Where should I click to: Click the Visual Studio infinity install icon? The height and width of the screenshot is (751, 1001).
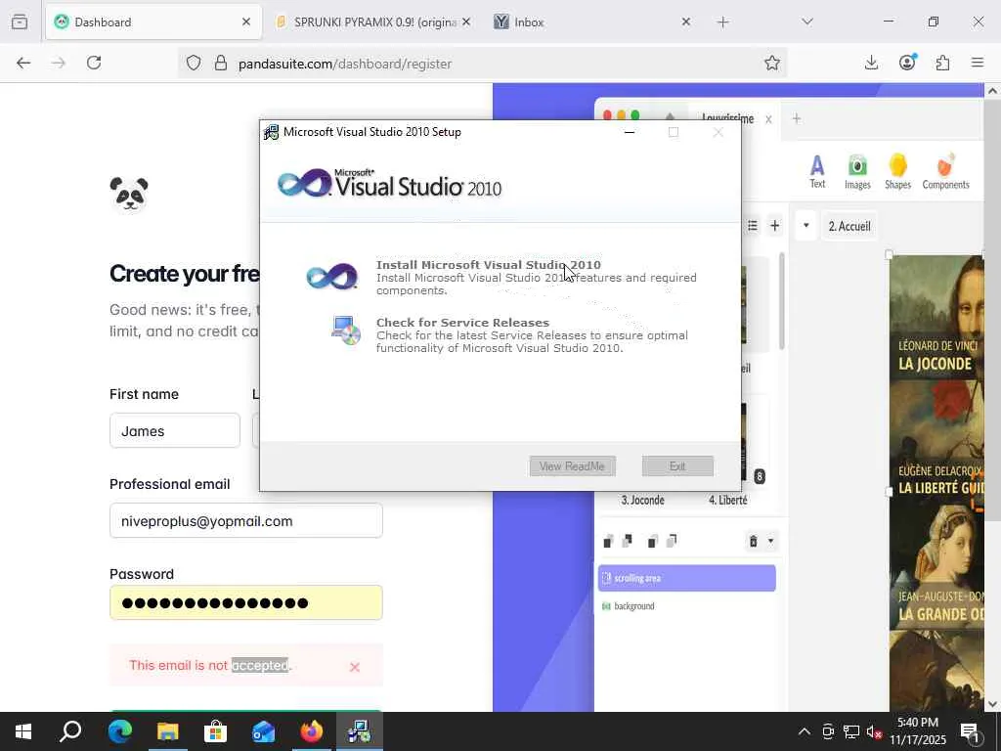click(x=332, y=277)
